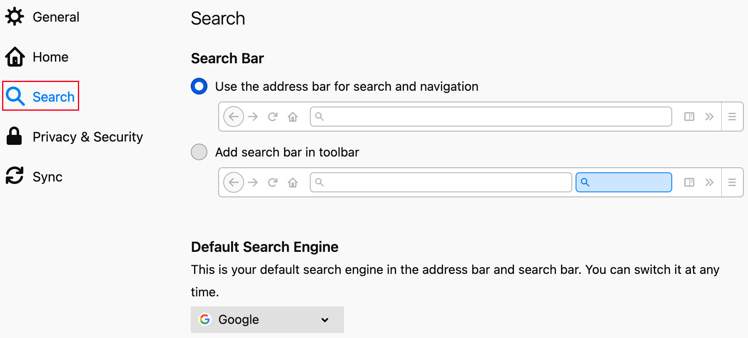Click hamburger menu icon in first toolbar preview
Image resolution: width=748 pixels, height=338 pixels.
pos(732,117)
